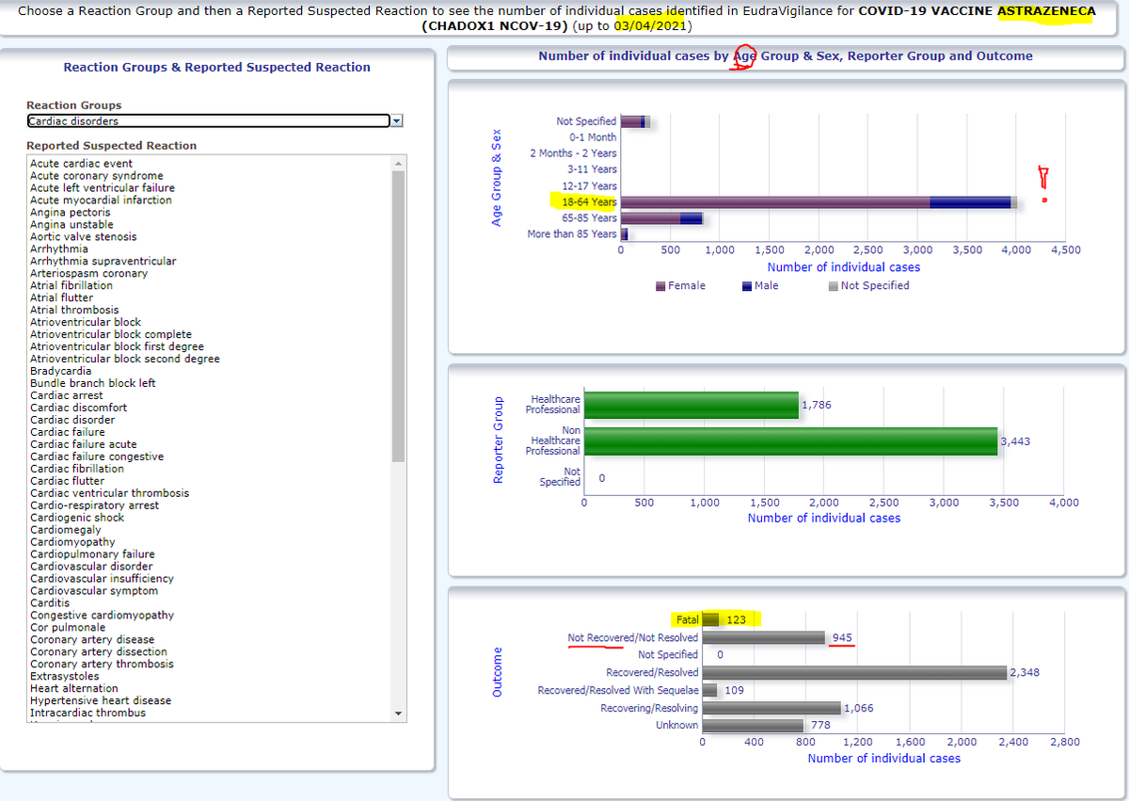Click the 12-17 Years age label
The width and height of the screenshot is (1129, 801).
(x=589, y=186)
